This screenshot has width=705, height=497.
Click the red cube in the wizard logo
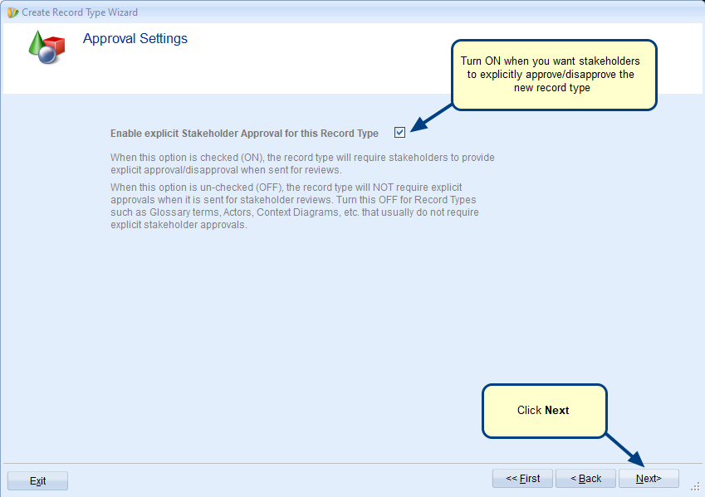[x=56, y=45]
